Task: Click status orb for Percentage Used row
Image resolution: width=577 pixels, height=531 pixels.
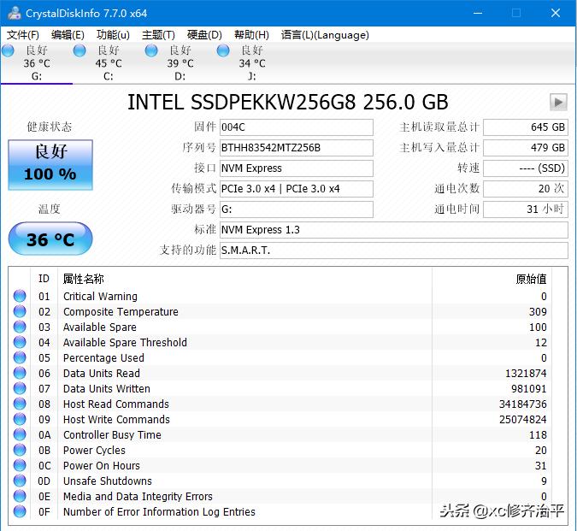Action: coord(20,358)
